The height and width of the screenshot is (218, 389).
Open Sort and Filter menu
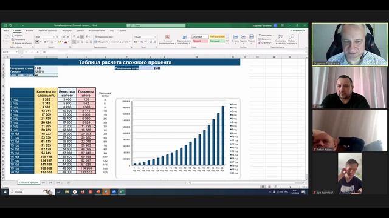click(281, 39)
